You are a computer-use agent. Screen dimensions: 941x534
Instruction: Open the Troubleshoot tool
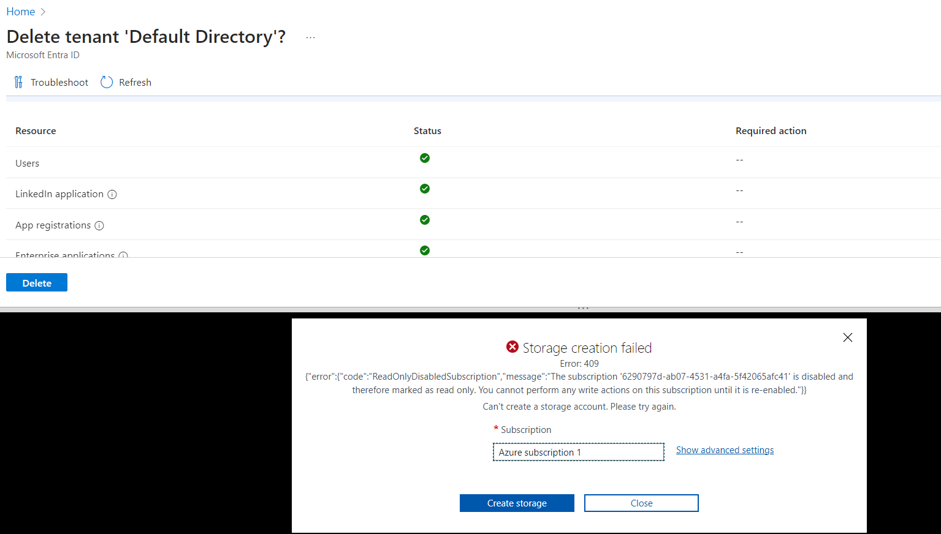[x=51, y=82]
